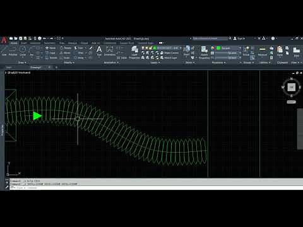
Task: Open the linetype ByLayer dropdown
Action: point(229,58)
